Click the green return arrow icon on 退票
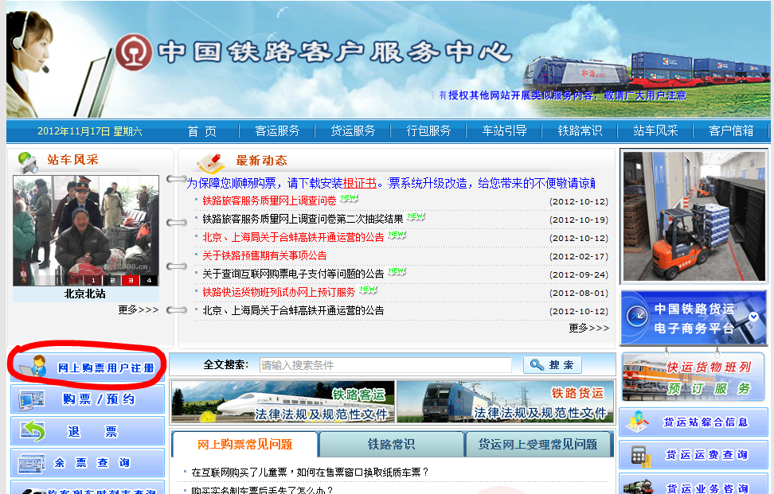This screenshot has height=494, width=774. pos(32,431)
